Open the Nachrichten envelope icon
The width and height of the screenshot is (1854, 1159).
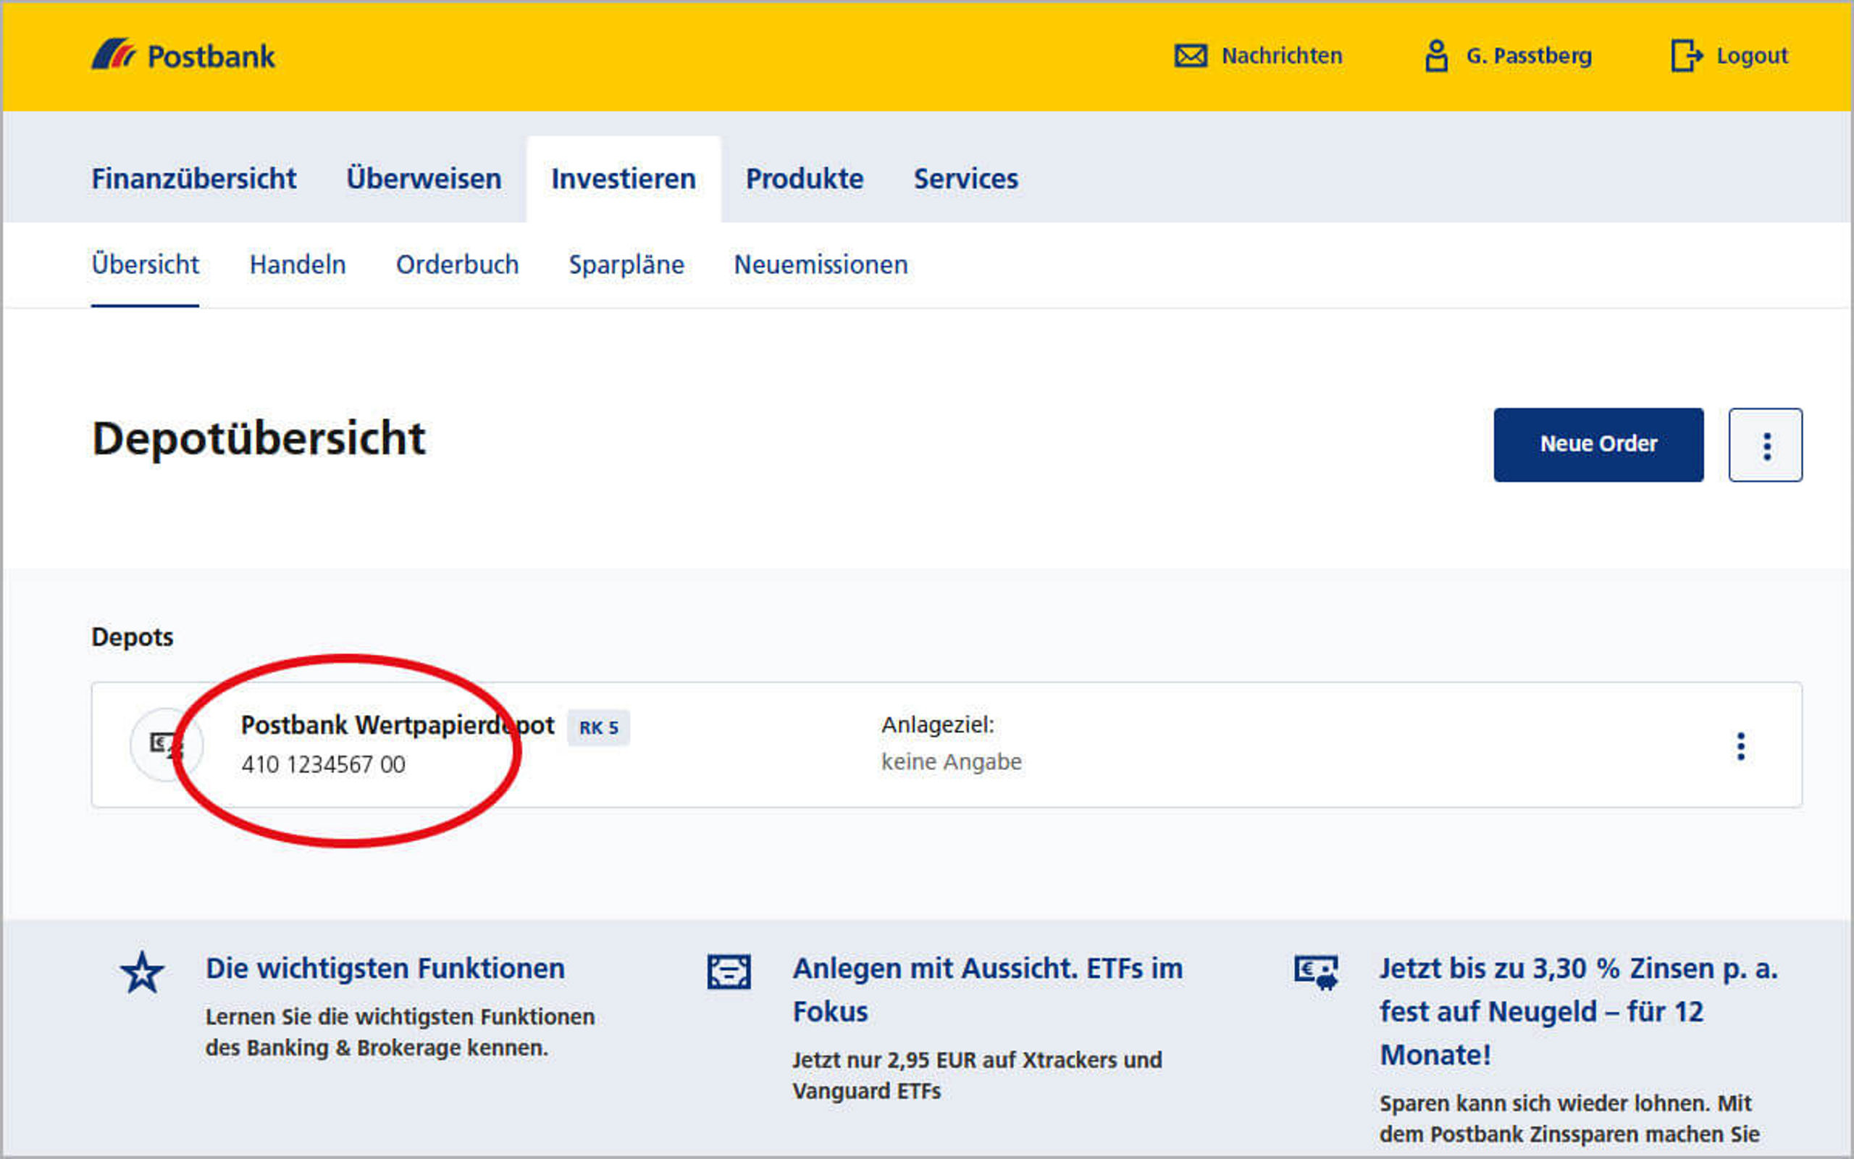[1191, 55]
